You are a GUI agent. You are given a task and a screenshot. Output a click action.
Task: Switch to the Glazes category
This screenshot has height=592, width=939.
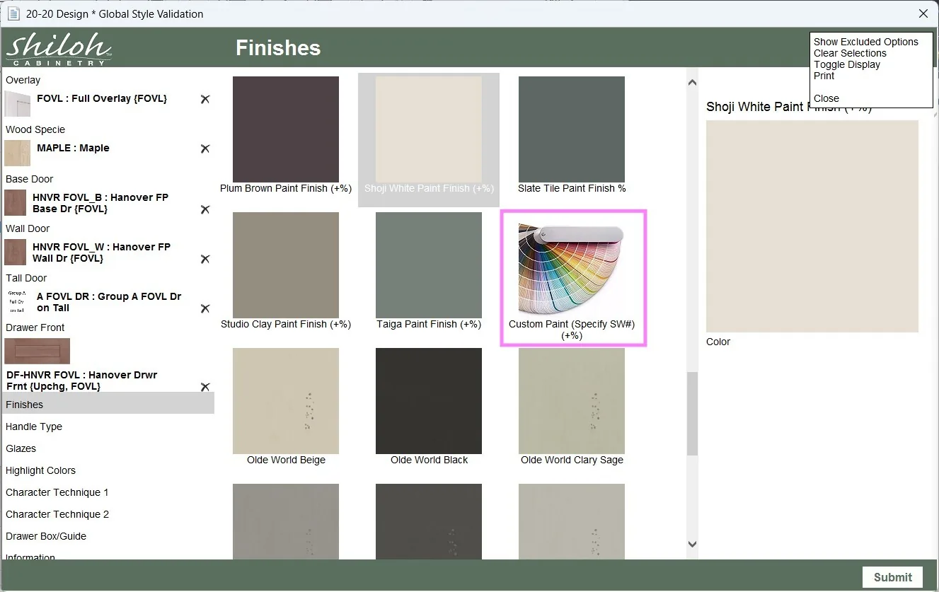coord(21,448)
